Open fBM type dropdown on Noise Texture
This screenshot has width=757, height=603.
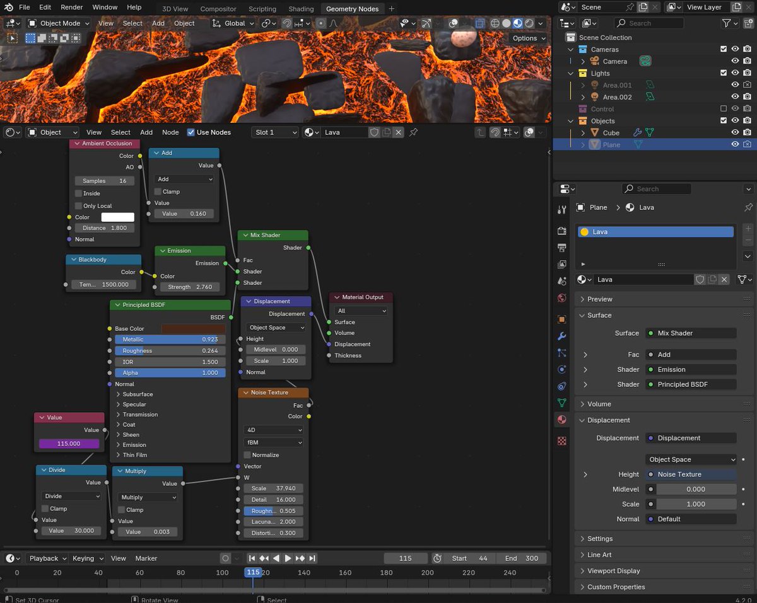(274, 442)
